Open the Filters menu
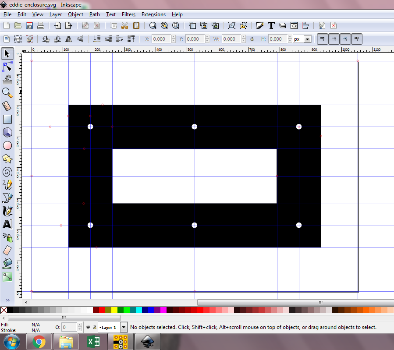The width and height of the screenshot is (394, 350). [x=128, y=14]
